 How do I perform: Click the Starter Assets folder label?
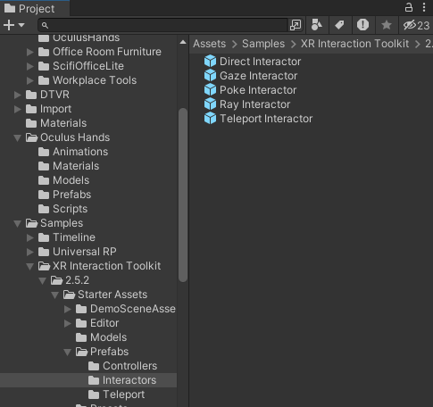click(112, 295)
